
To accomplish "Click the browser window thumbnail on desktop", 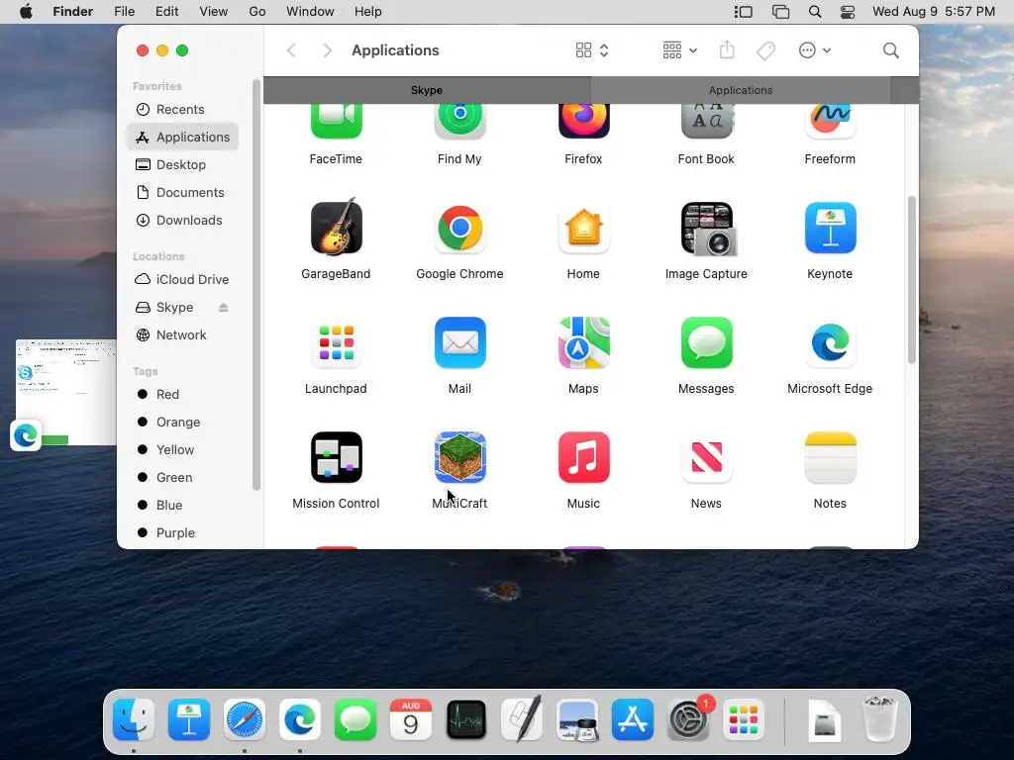I will [65, 392].
